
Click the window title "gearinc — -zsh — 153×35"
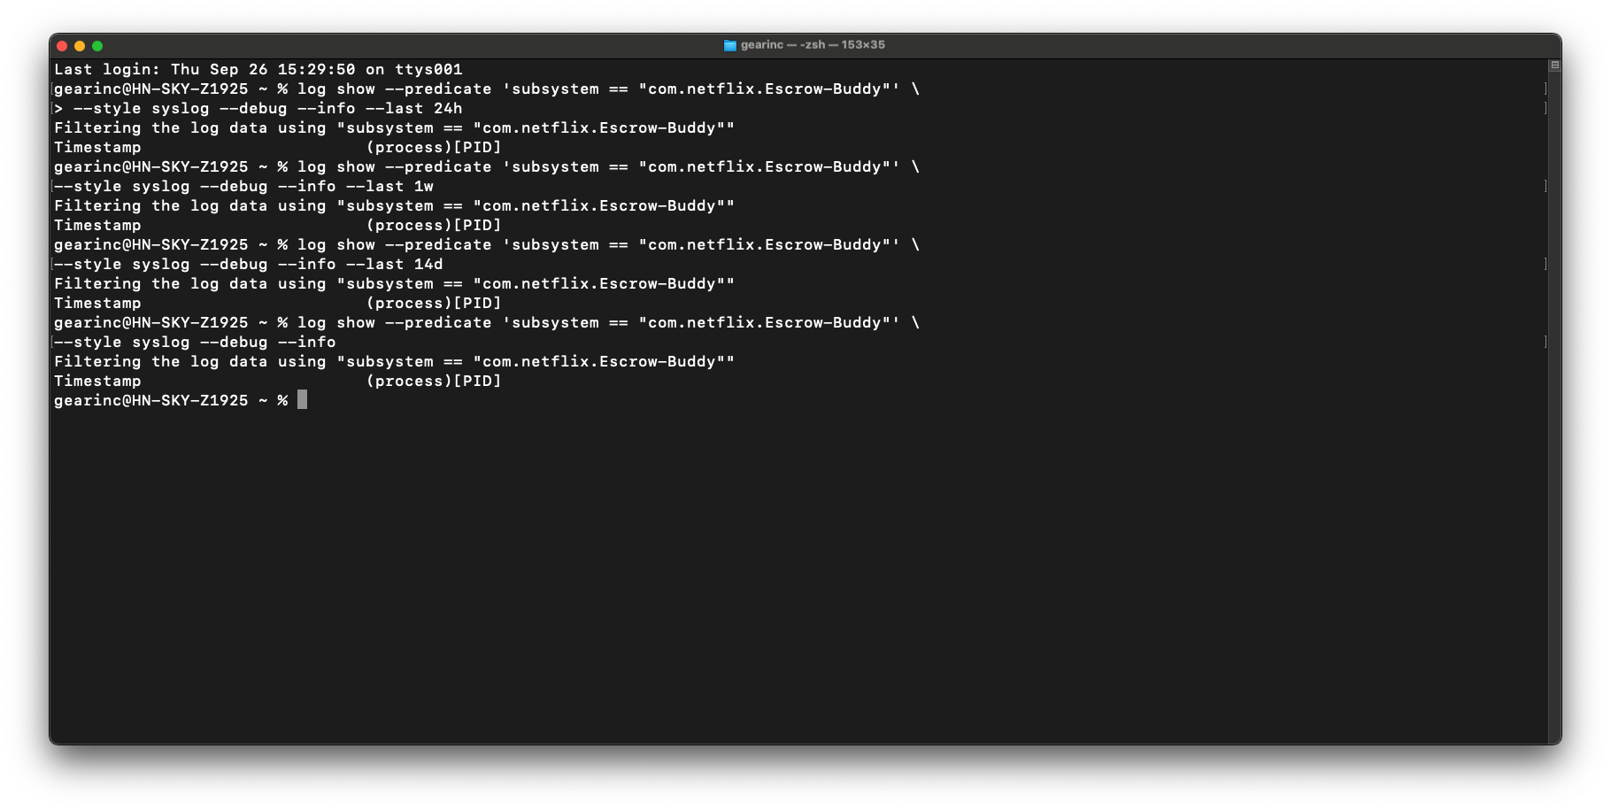point(813,45)
